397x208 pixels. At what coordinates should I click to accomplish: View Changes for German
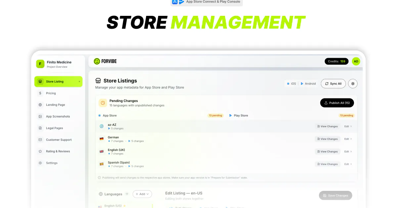[328, 139]
